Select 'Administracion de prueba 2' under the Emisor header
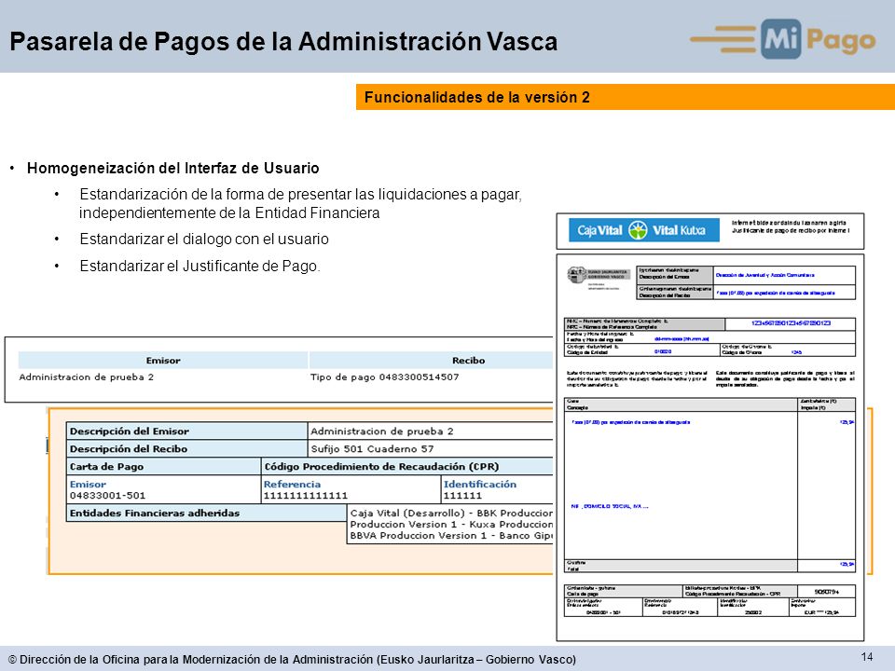Screen dimensions: 895x671 point(86,377)
